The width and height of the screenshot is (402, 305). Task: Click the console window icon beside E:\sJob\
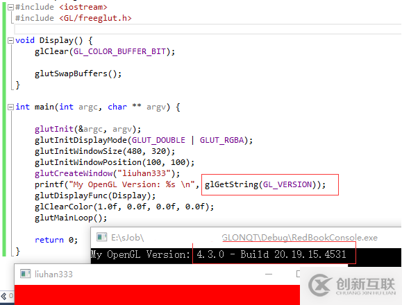(x=101, y=237)
